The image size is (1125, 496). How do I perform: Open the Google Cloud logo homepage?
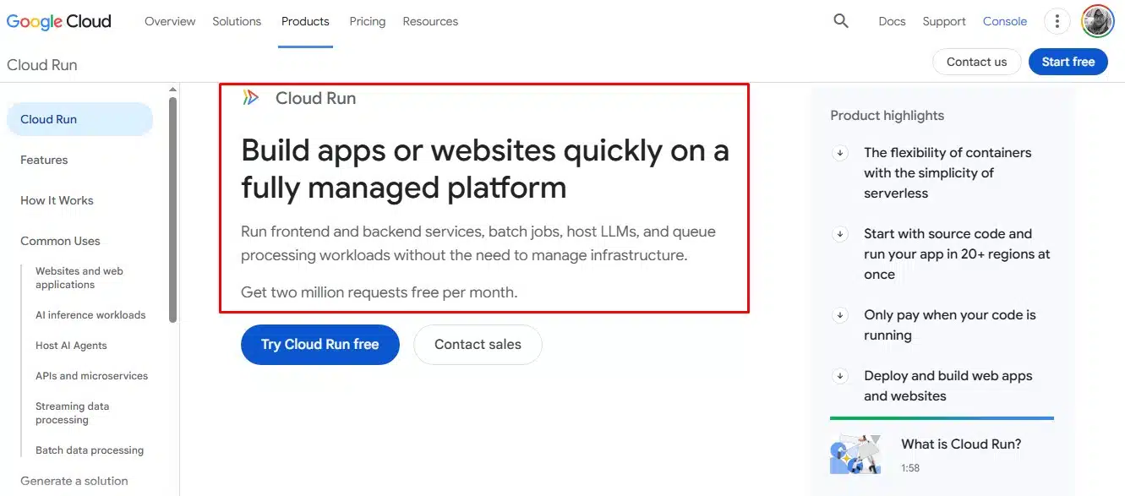pos(59,21)
